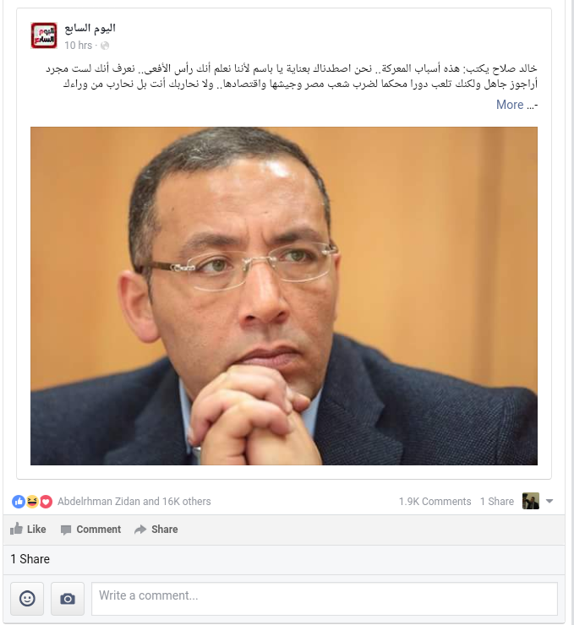Click the 1 Share count link
Image resolution: width=574 pixels, height=625 pixels.
(496, 502)
